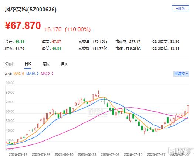This screenshot has width=196, height=157.
Task: Click the 2026-07-15 date axis label
Action: click(x=133, y=154)
